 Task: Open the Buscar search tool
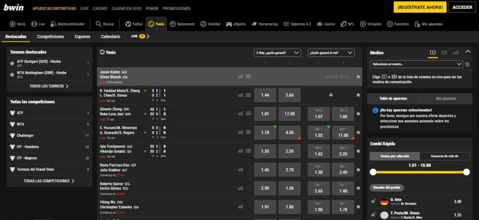105,24
